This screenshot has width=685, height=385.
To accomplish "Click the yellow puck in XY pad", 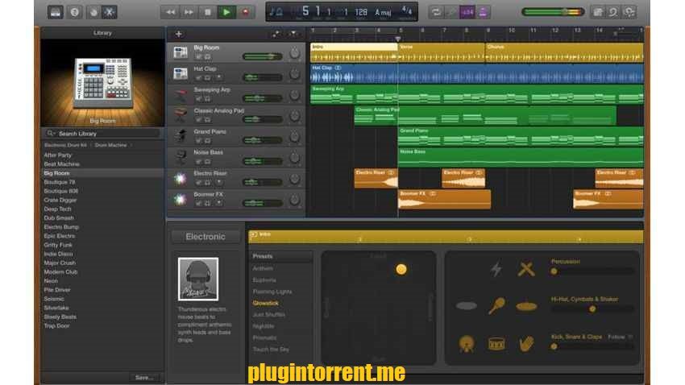I will point(401,269).
